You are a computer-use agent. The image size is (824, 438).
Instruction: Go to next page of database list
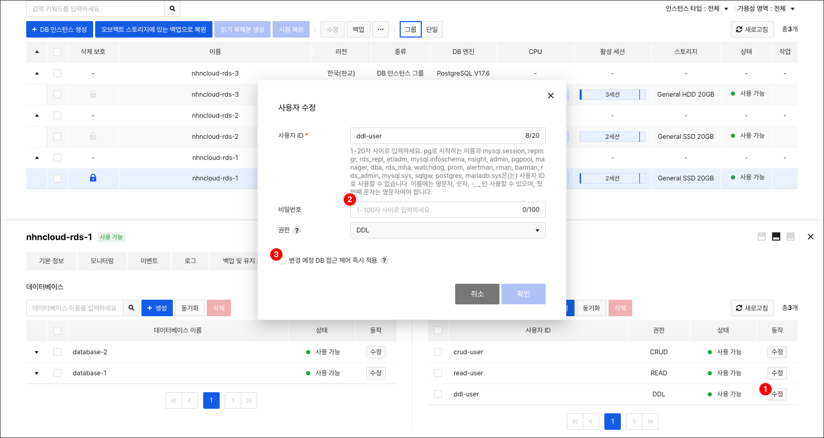pos(233,400)
